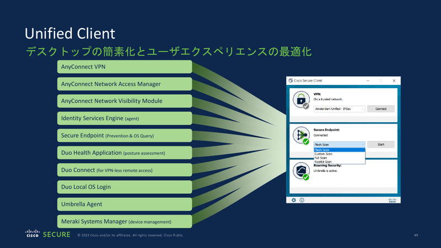Click the Duo Health Application box
This screenshot has height=248, width=441.
(125, 153)
